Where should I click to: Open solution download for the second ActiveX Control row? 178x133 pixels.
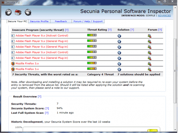click(119, 53)
